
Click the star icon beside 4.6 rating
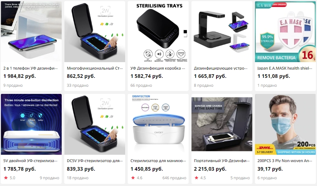click(x=133, y=178)
